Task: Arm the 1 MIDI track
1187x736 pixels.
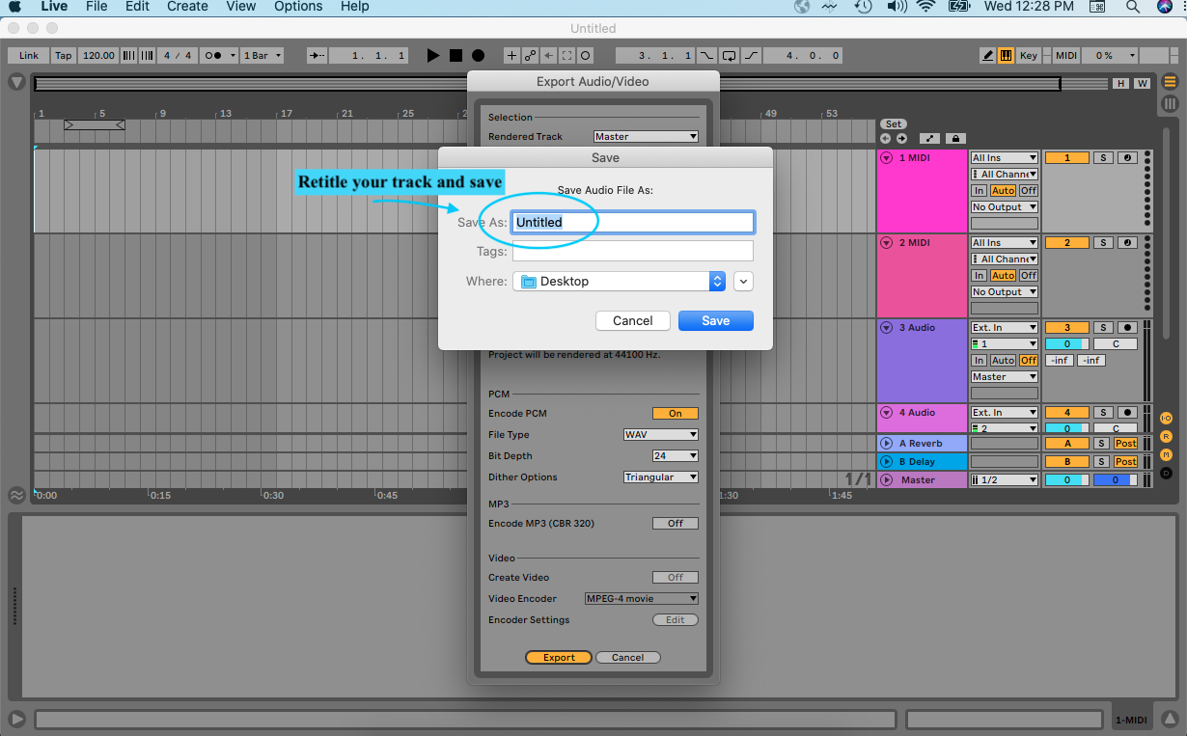Action: 1127,158
